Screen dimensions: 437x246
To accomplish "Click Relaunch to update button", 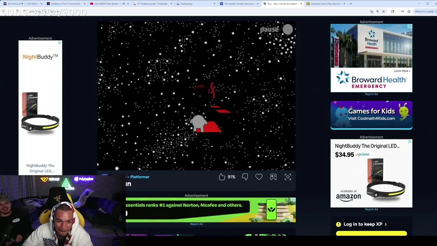I will (424, 11).
